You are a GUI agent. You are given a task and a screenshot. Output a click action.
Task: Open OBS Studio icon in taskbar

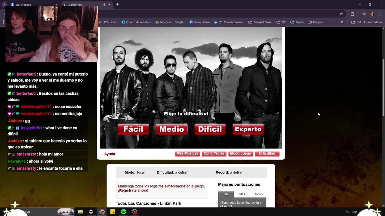(x=134, y=212)
